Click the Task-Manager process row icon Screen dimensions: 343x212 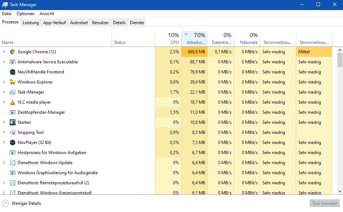click(x=13, y=92)
